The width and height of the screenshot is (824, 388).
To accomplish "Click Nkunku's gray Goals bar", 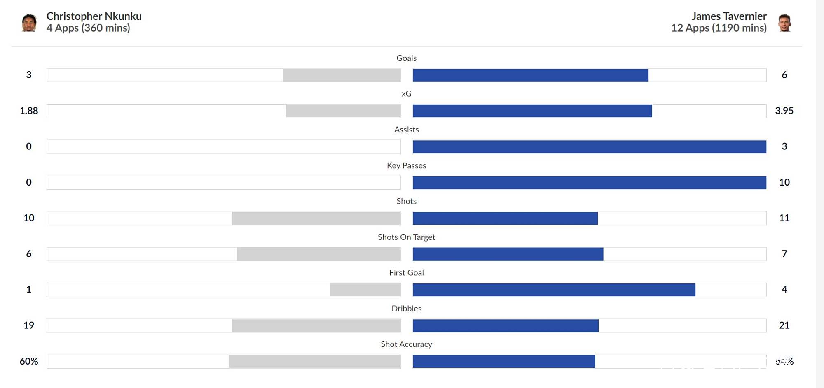I will (341, 75).
